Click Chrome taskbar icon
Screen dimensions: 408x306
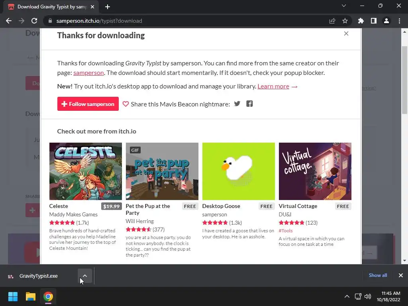pos(48,296)
